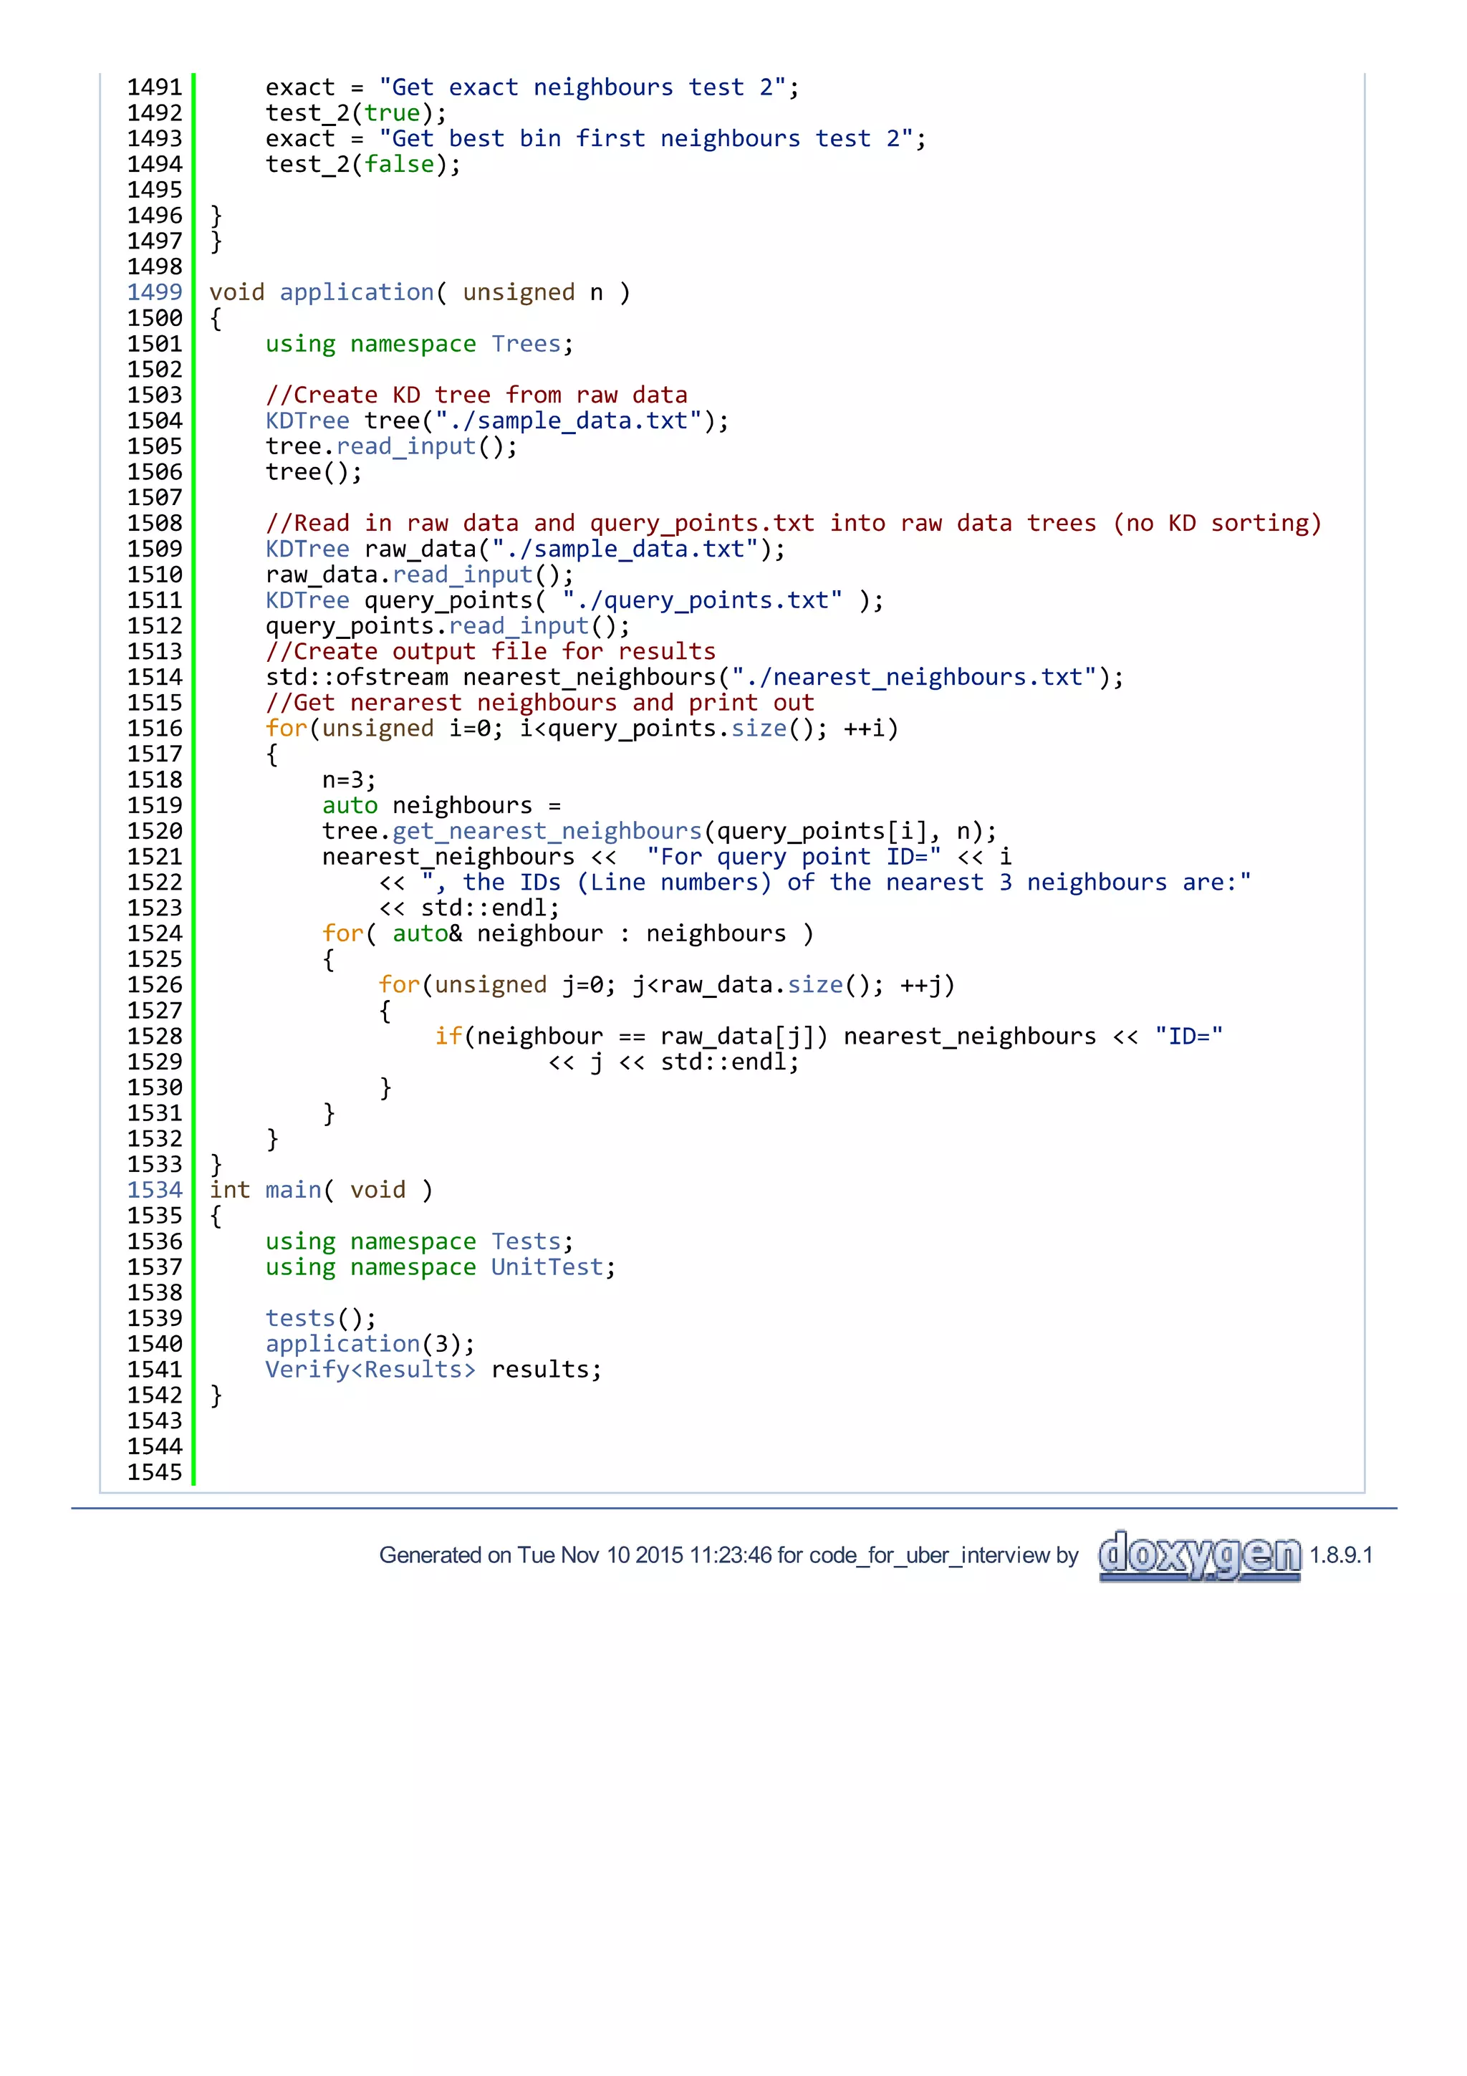Follow size link in query_points.size()
Screen dimensions: 1467x2076
pyautogui.click(x=759, y=729)
